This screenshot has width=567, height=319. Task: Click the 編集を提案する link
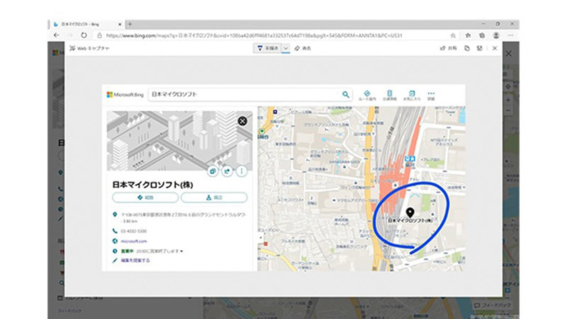pos(135,261)
